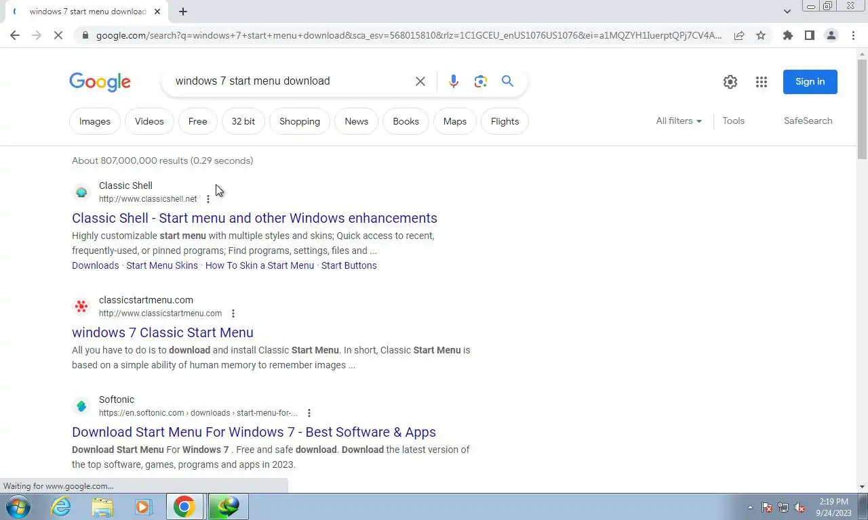868x520 pixels.
Task: Clear the search box with the X
Action: click(420, 81)
